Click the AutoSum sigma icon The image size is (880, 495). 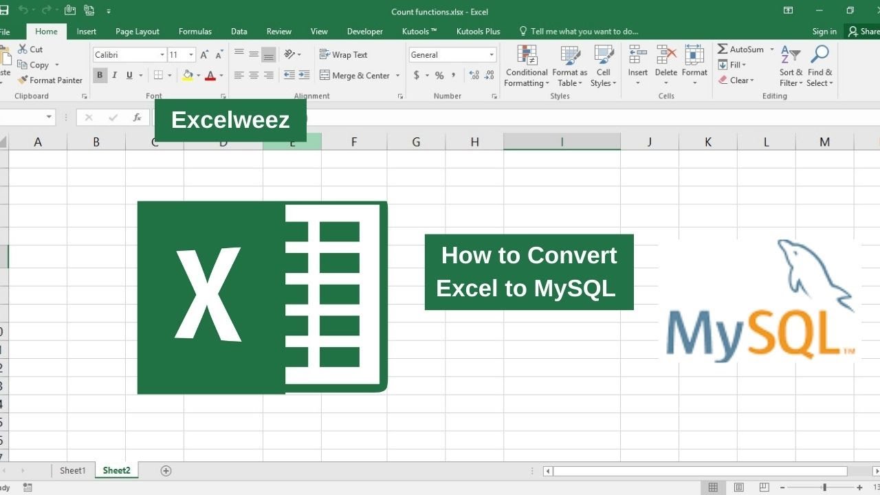tap(723, 49)
